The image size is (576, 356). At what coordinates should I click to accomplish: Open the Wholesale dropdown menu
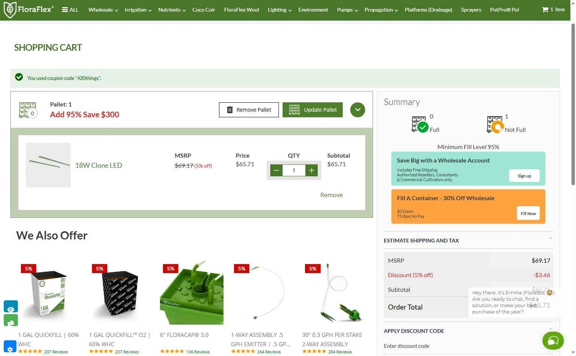click(103, 10)
